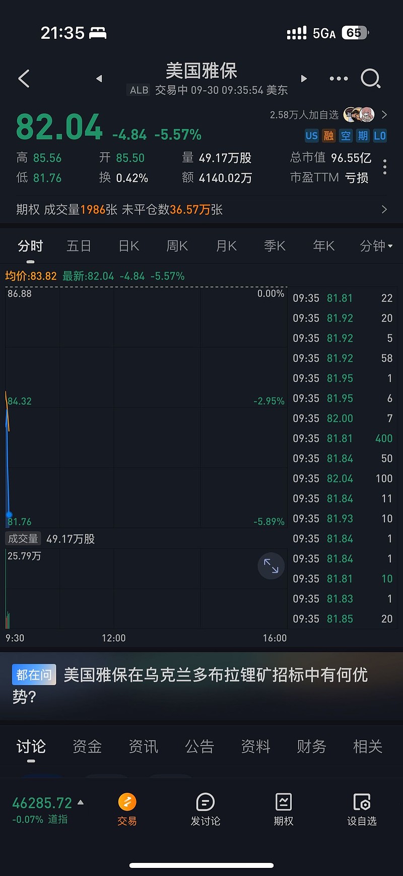Image resolution: width=403 pixels, height=876 pixels.
Task: Go to next stock with right triangle
Action: coord(304,79)
